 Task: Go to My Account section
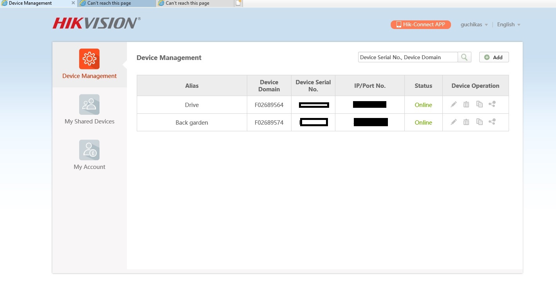click(89, 155)
